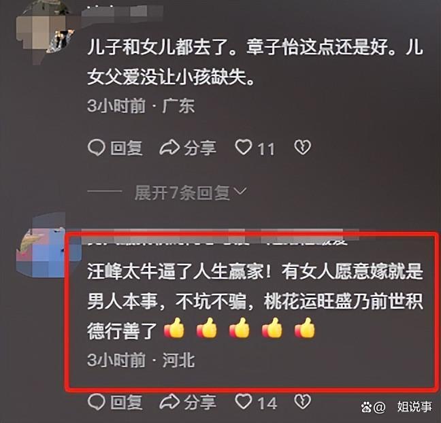
Task: Select the comment about 章子怡
Action: (x=255, y=62)
